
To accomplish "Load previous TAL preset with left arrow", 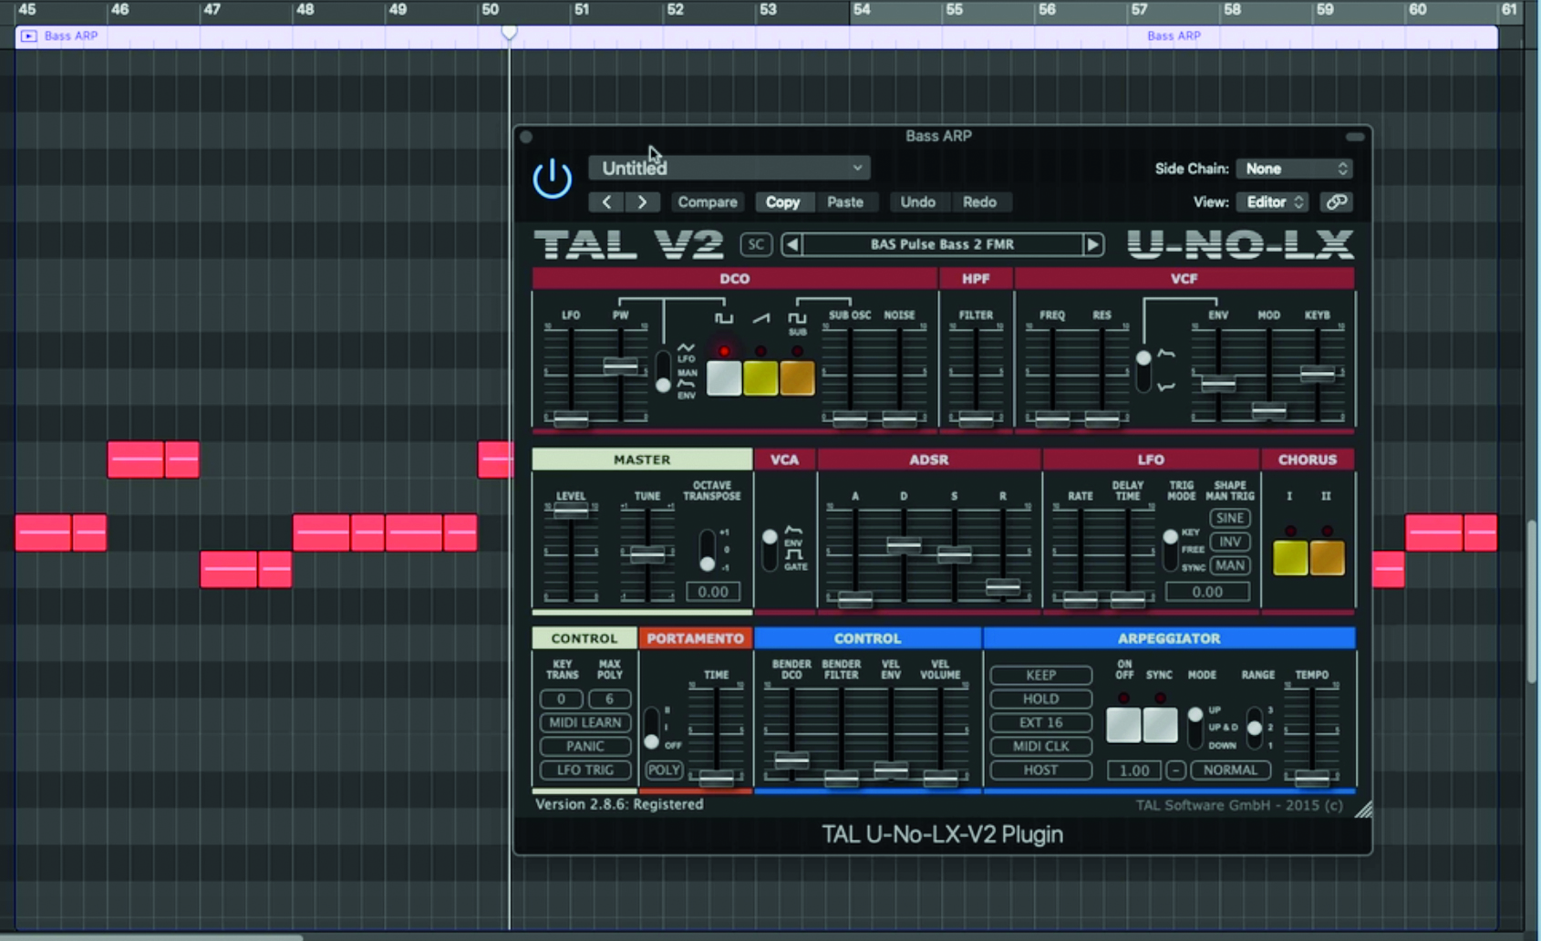I will pyautogui.click(x=791, y=244).
